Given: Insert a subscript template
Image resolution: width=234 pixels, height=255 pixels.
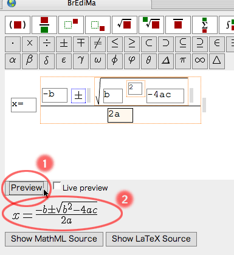Looking at the screenshot, I should [x=98, y=25].
